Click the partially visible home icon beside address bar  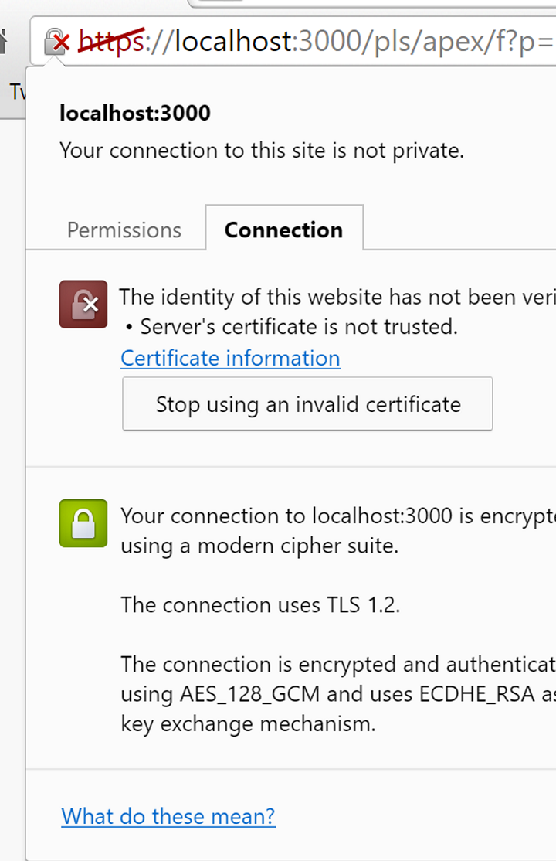click(x=3, y=42)
